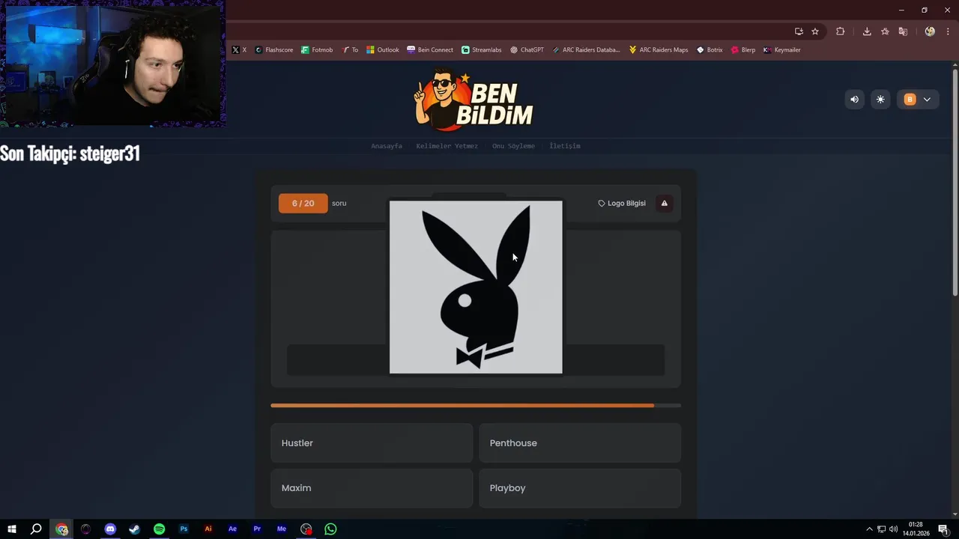Screen dimensions: 959x539
Task: Switch to Chrome in the taskbar
Action: point(61,529)
